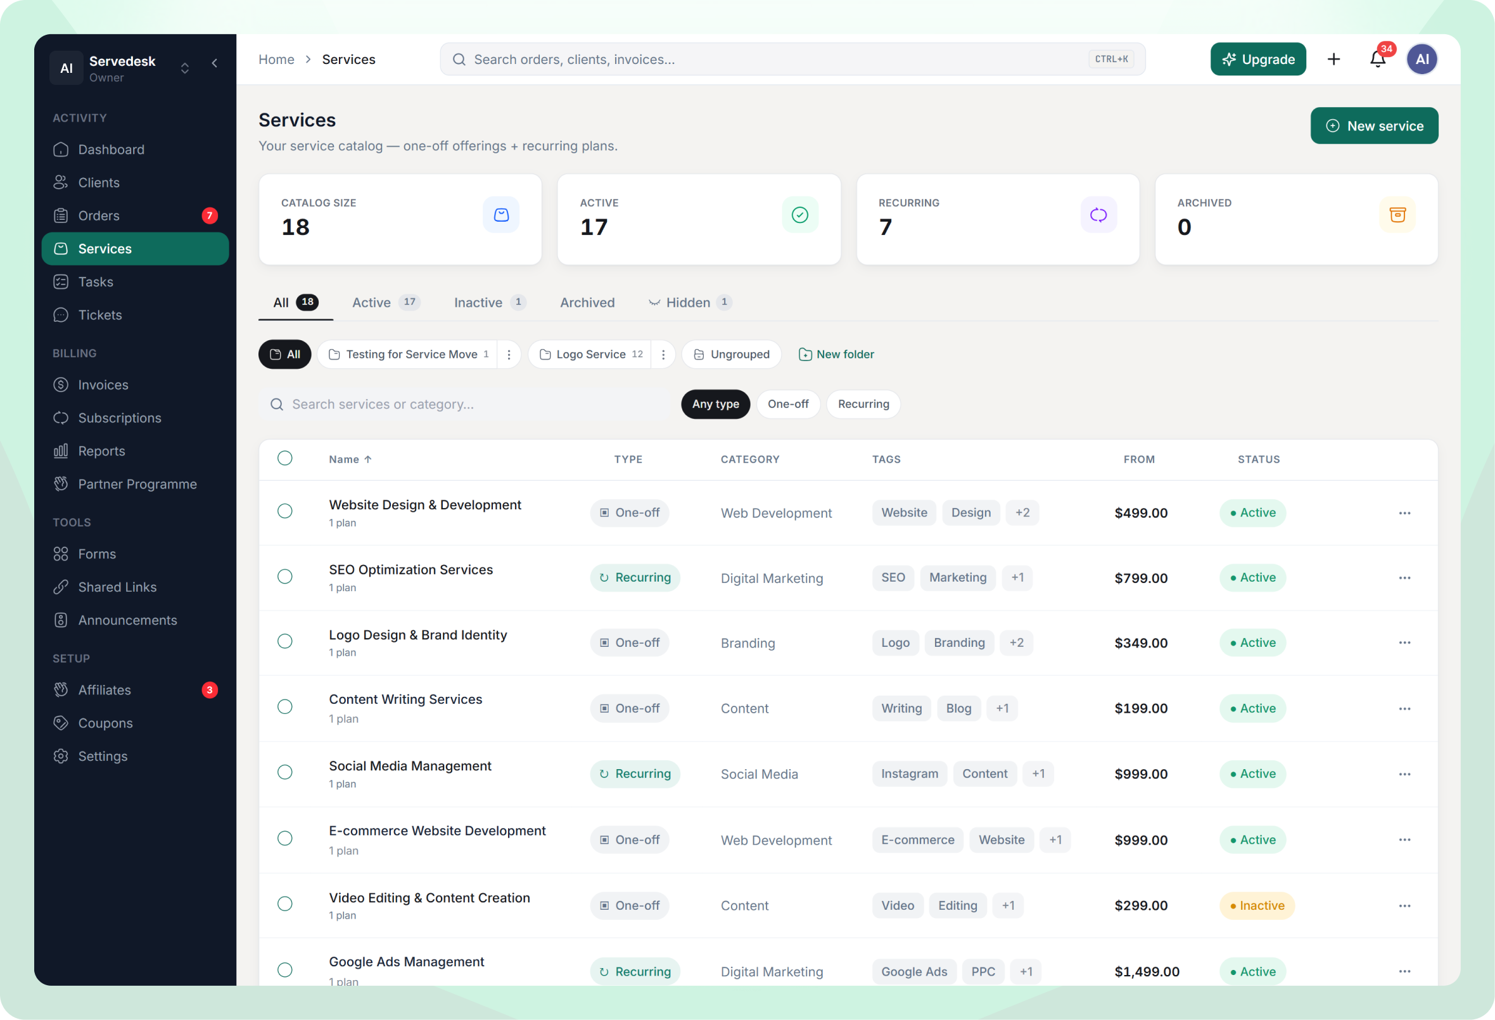
Task: Create a New folder
Action: point(836,355)
